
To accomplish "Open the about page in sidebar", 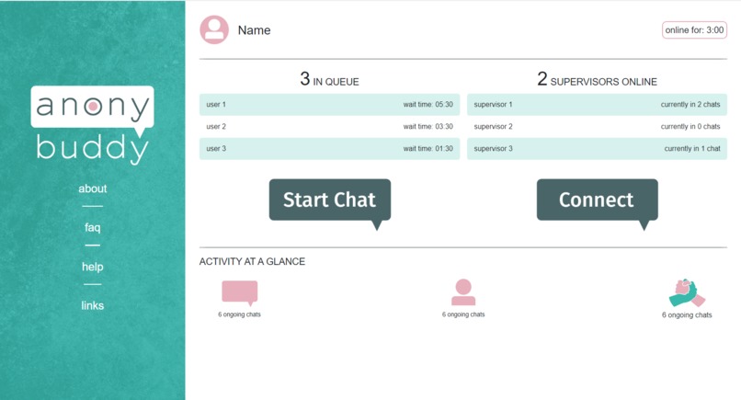I will coord(93,189).
